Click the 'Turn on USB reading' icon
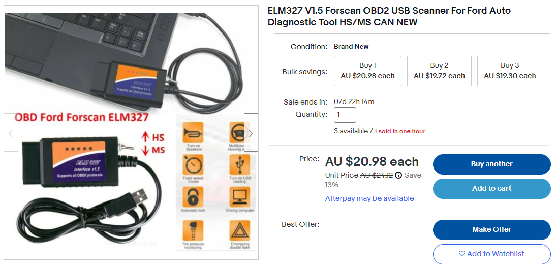557x271 pixels. tap(239, 164)
